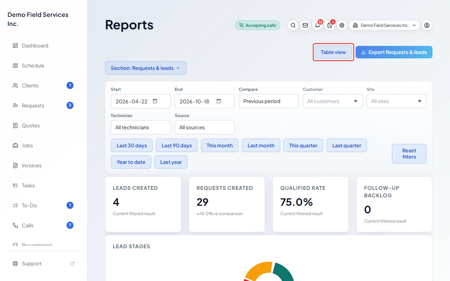Open the user profile icon
The height and width of the screenshot is (281, 450).
[x=427, y=25]
